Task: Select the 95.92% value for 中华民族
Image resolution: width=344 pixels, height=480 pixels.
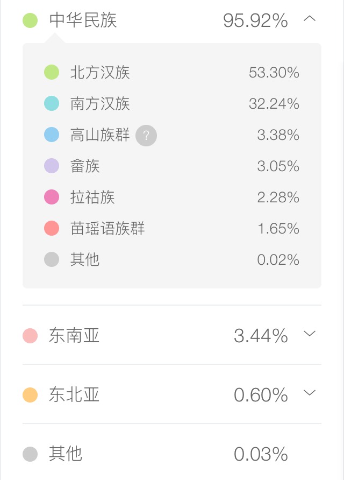Action: coord(255,20)
